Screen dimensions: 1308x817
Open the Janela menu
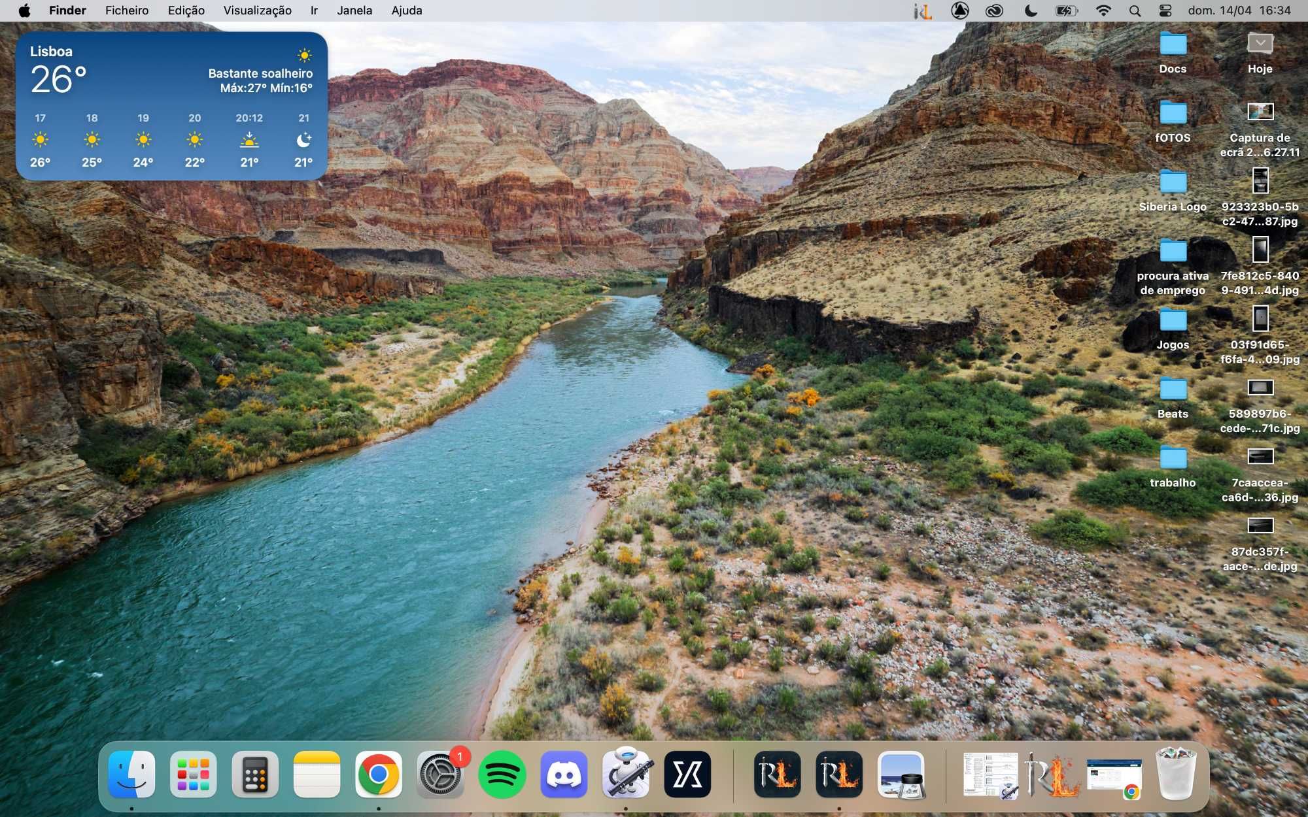pos(354,10)
